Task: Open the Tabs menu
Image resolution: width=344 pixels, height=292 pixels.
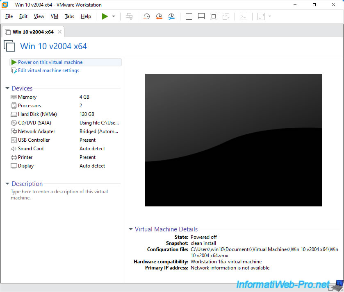Action: pyautogui.click(x=69, y=16)
